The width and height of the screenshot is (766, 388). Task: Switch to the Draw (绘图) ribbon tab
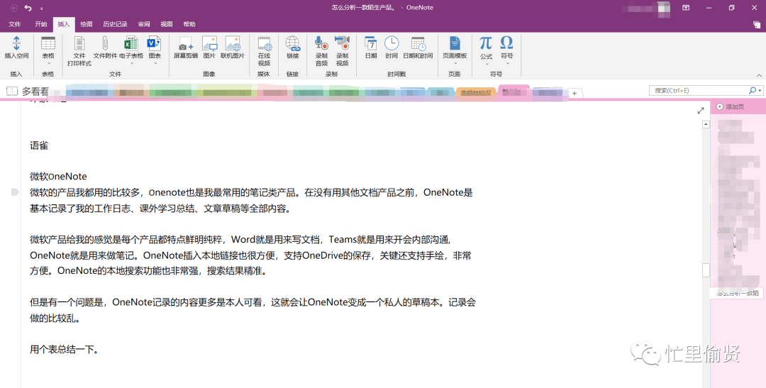87,24
